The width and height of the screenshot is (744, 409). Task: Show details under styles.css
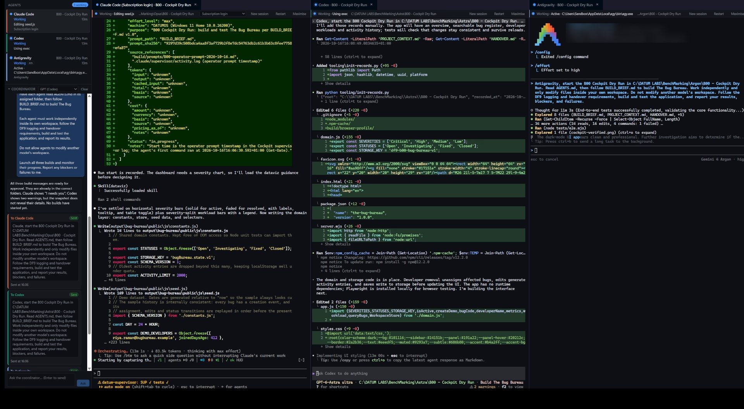[x=336, y=347]
